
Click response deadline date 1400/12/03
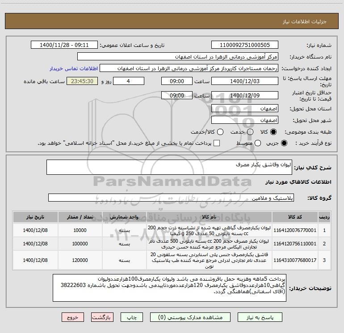click(x=245, y=81)
